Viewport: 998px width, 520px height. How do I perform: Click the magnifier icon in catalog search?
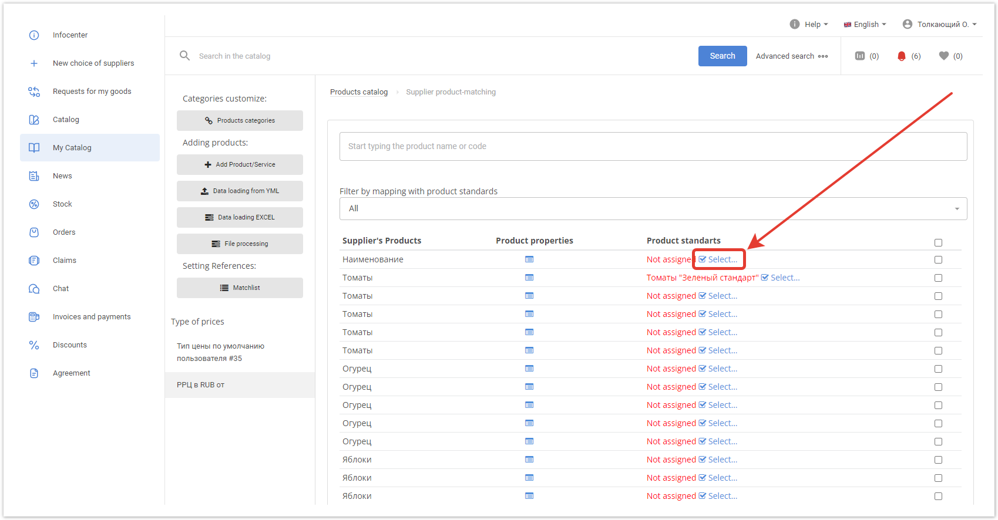pos(184,55)
